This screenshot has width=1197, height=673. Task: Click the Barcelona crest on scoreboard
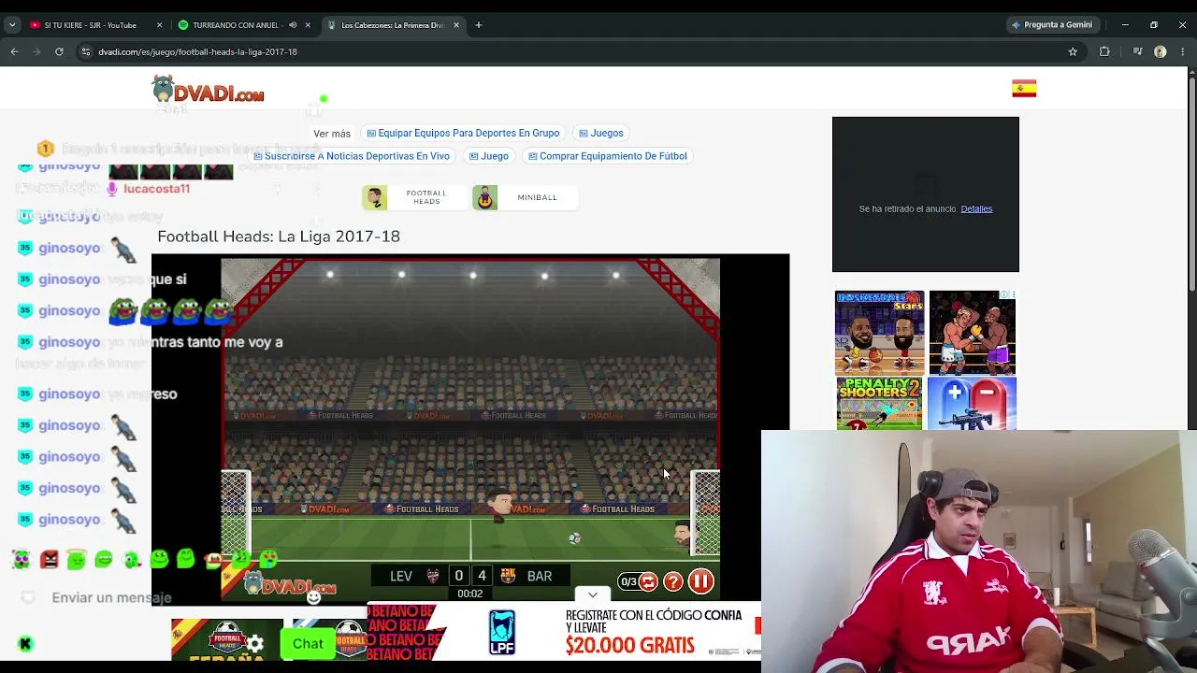click(508, 576)
